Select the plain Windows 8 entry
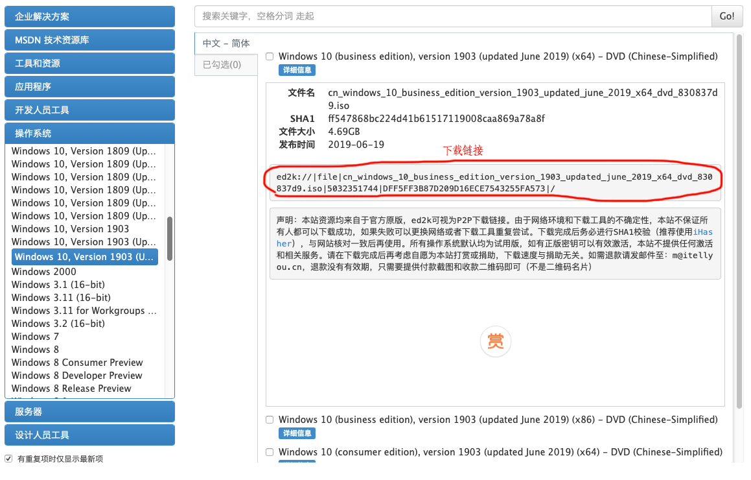Screen dimensions: 751x480 click(35, 349)
